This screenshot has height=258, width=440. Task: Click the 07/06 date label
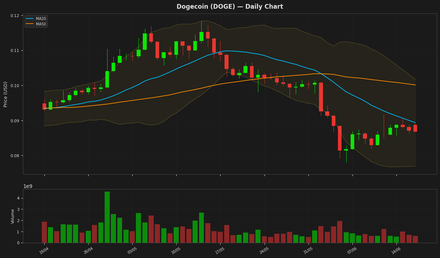coord(352,250)
